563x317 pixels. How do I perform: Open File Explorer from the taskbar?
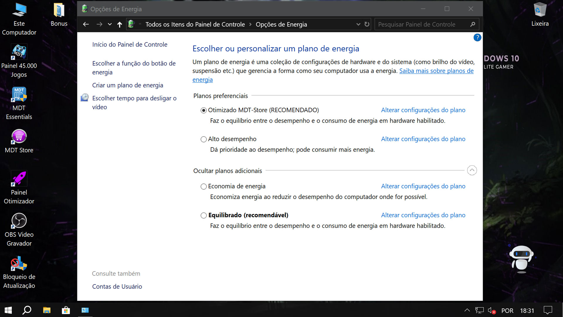pyautogui.click(x=47, y=310)
